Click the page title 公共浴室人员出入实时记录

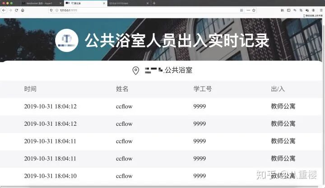coord(177,41)
